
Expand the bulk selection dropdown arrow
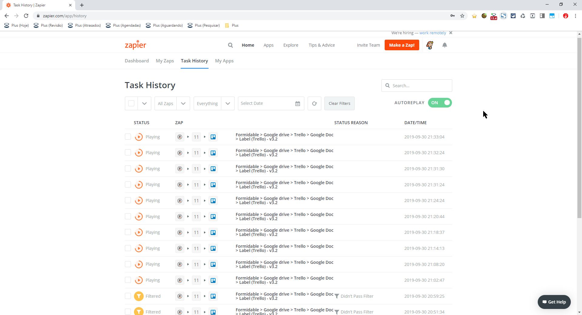coord(144,104)
